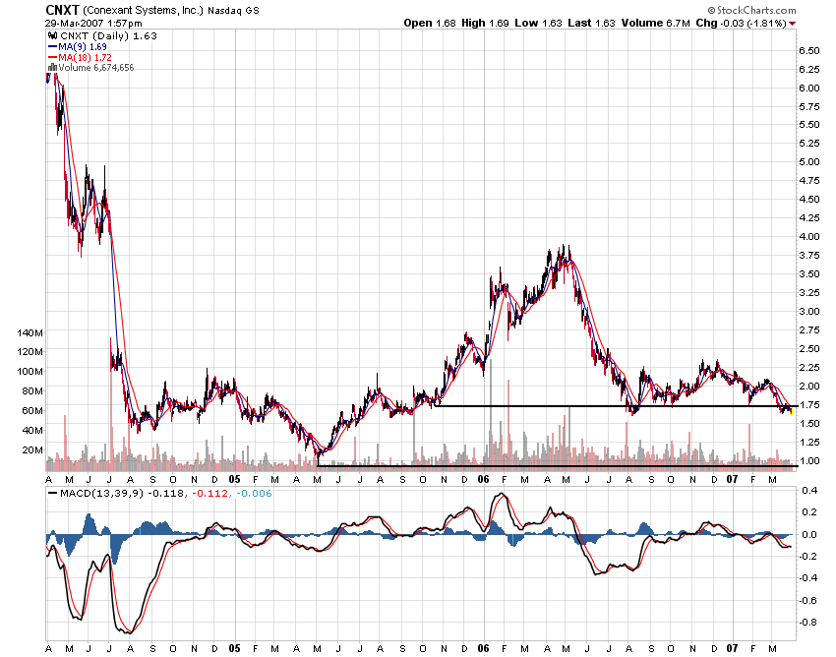
Task: Click the red down arrow next to Chg
Action: click(793, 24)
